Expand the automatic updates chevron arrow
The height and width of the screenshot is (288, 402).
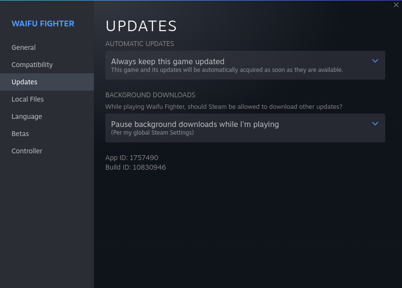point(375,61)
